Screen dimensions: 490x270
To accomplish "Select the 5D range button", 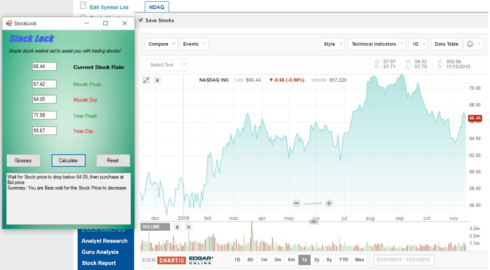I will (x=250, y=260).
